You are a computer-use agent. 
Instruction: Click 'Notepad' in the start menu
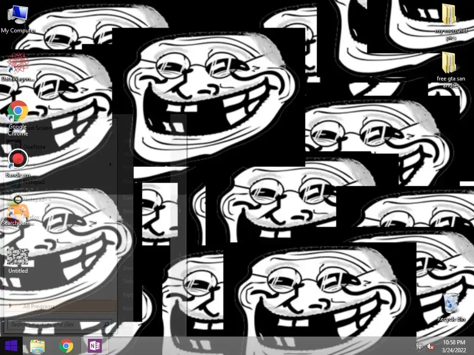coord(61,182)
